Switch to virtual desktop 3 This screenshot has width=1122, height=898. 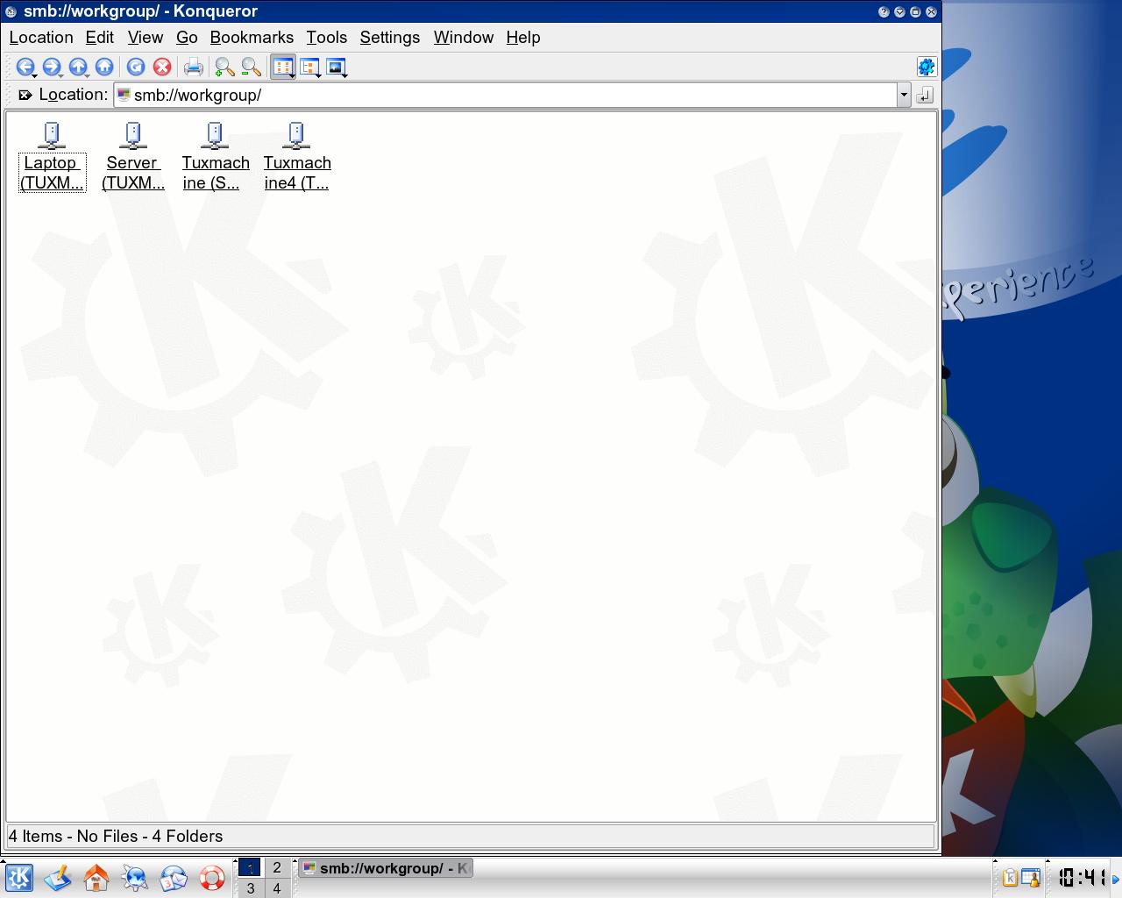pos(250,888)
